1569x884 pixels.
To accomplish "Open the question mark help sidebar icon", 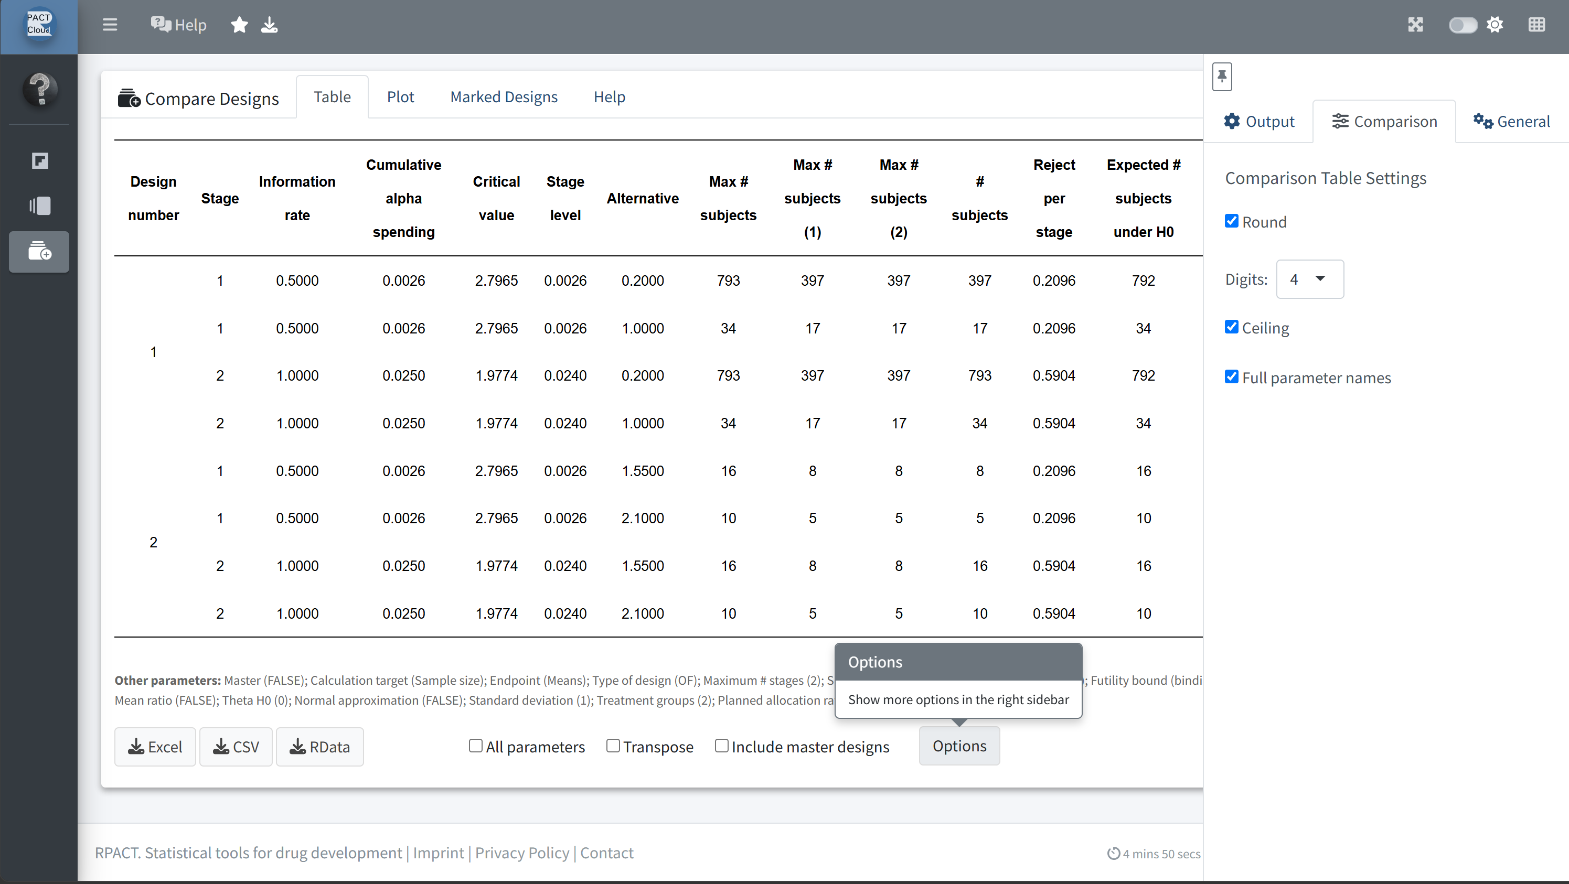I will (40, 90).
